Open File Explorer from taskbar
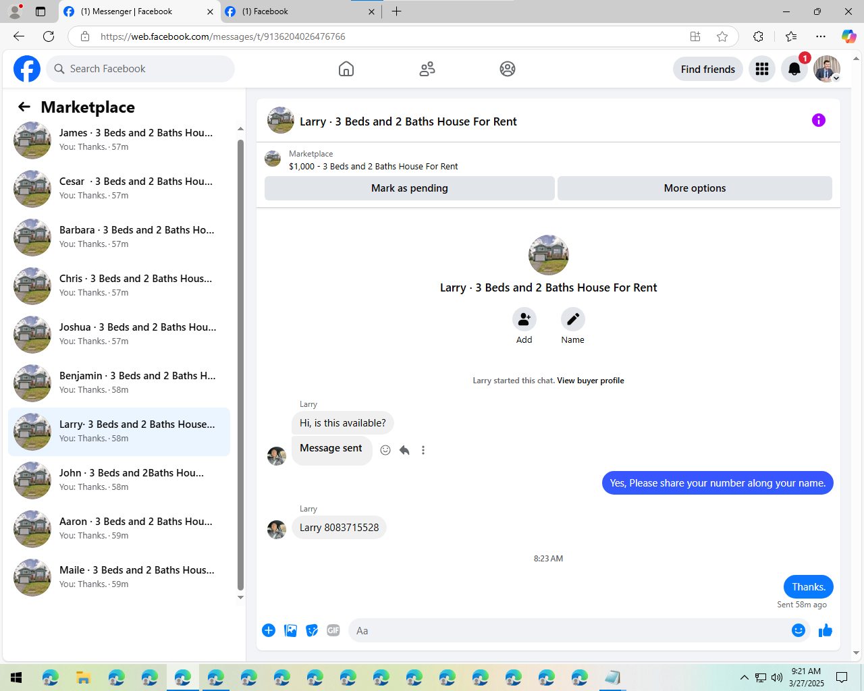This screenshot has height=691, width=864. 83,678
